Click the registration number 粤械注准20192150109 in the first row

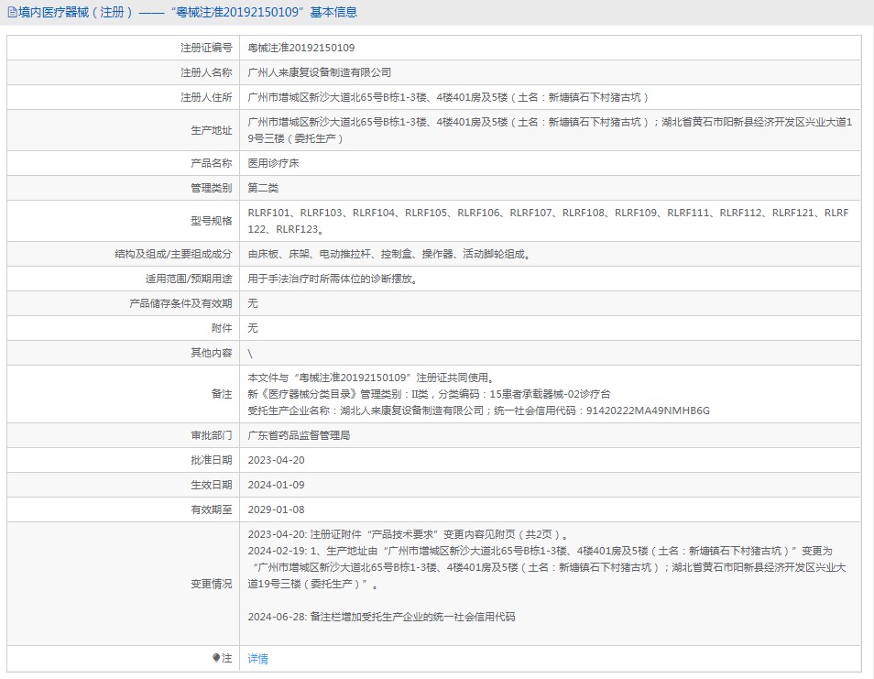[301, 48]
